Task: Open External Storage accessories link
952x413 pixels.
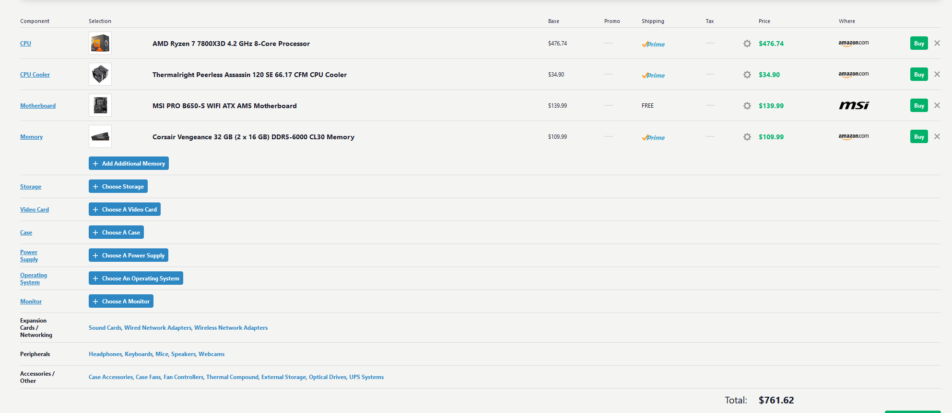Action: pos(283,377)
